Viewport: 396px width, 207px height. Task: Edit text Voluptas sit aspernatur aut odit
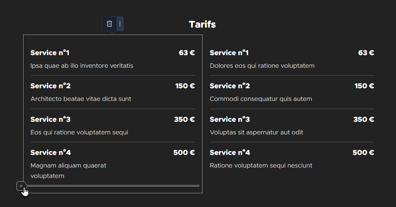(256, 132)
